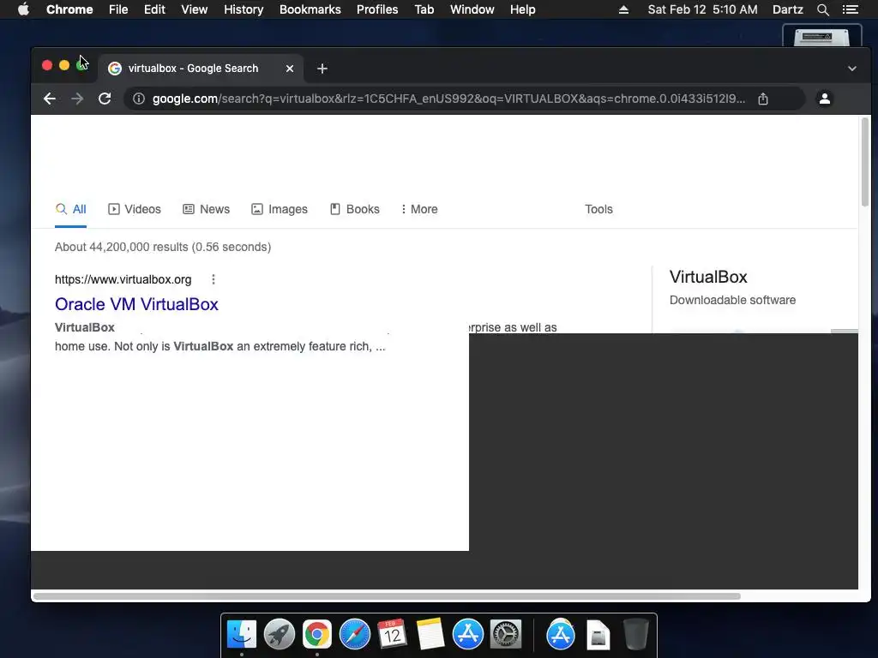Viewport: 878px width, 658px height.
Task: Open Calendar from the Dock
Action: pyautogui.click(x=392, y=635)
